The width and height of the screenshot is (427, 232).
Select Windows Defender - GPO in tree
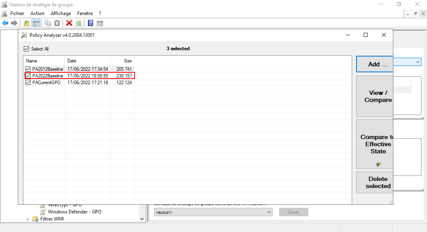(74, 212)
